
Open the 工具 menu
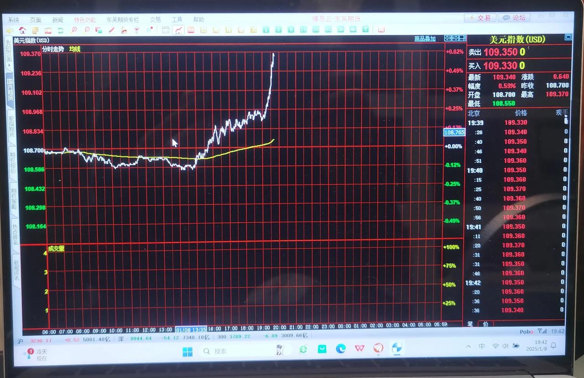tap(177, 20)
